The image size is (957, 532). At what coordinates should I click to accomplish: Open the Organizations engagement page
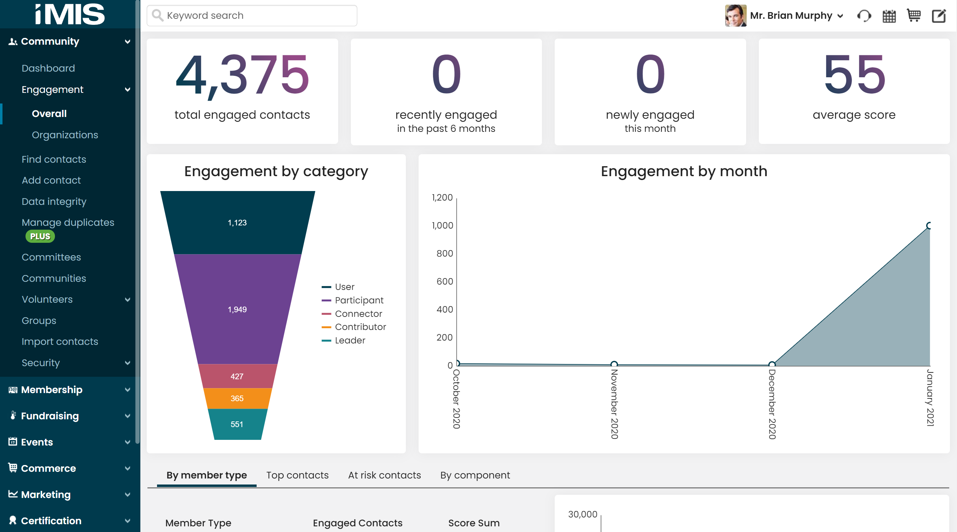click(x=65, y=135)
